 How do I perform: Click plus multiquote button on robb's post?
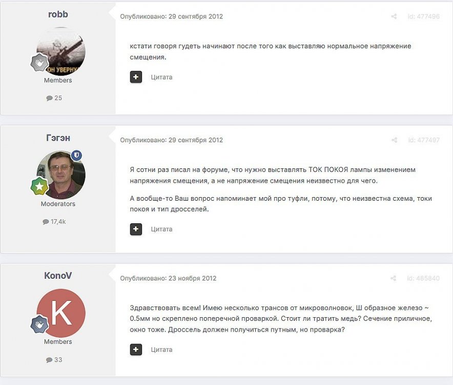click(136, 77)
